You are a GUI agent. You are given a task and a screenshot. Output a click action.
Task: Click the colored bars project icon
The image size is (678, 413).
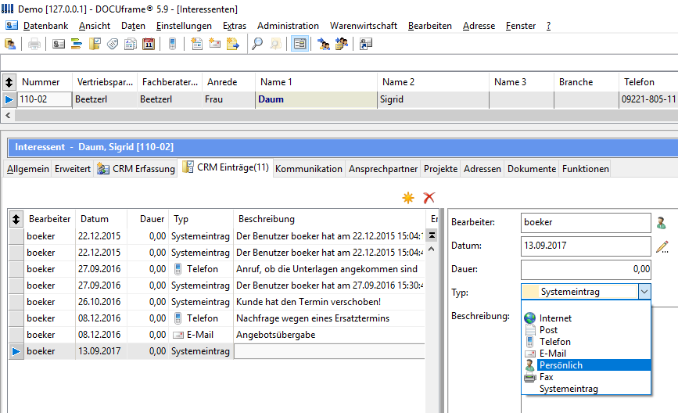click(x=77, y=44)
